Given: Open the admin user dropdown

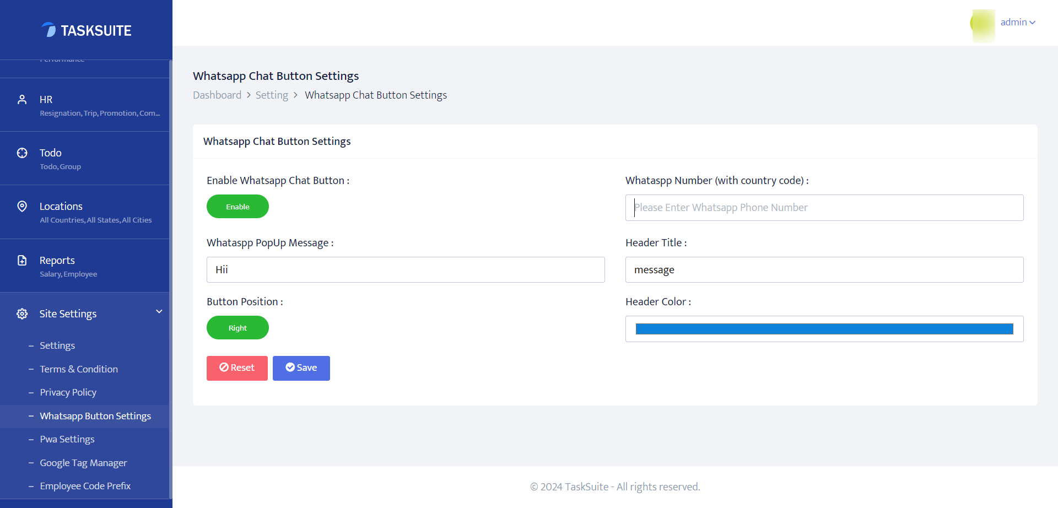Looking at the screenshot, I should (x=1018, y=23).
